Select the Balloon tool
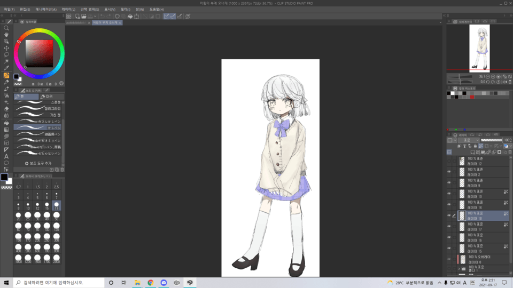 click(x=6, y=163)
